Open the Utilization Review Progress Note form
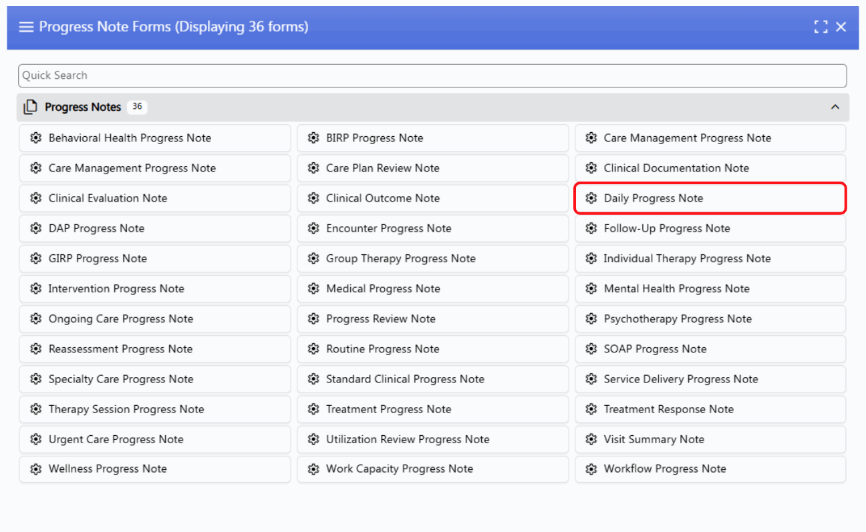866x532 pixels. click(x=433, y=439)
